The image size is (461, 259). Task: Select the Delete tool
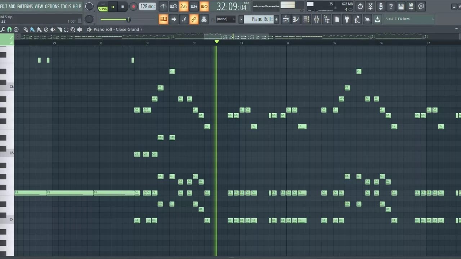(46, 29)
